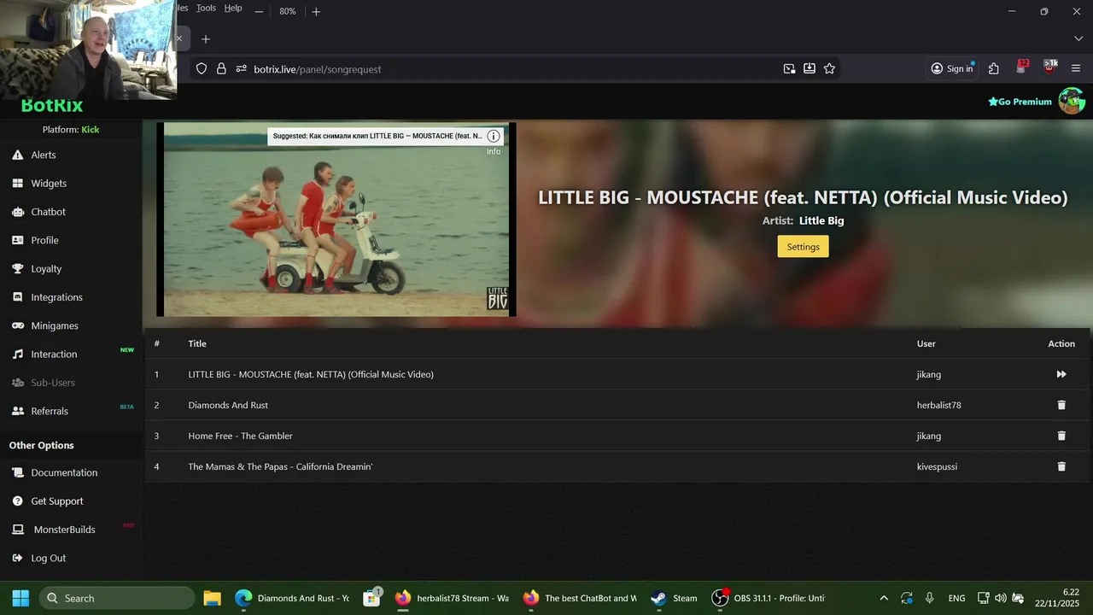The height and width of the screenshot is (615, 1093).
Task: Select The Mamas & The Papas row title
Action: (x=280, y=466)
